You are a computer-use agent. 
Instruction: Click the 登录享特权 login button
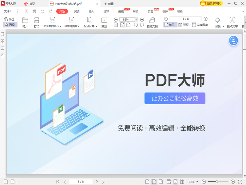click(x=211, y=4)
